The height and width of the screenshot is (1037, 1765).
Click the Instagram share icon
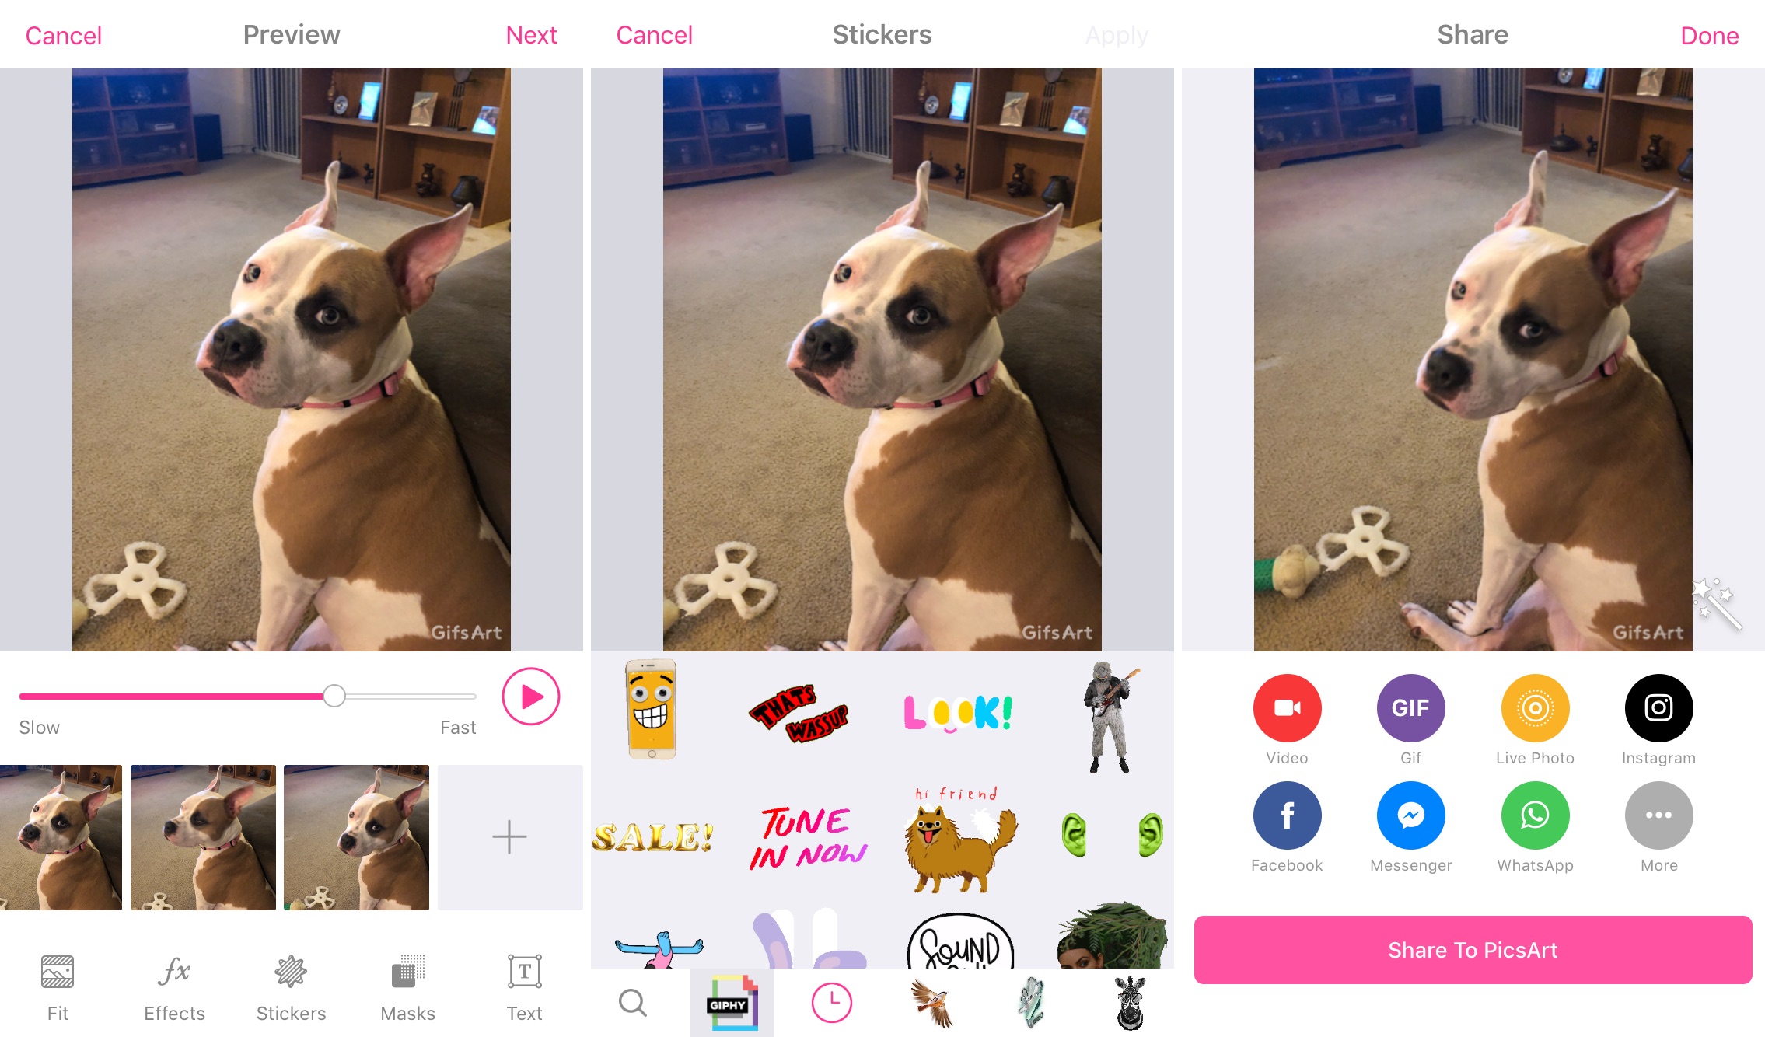pyautogui.click(x=1658, y=709)
